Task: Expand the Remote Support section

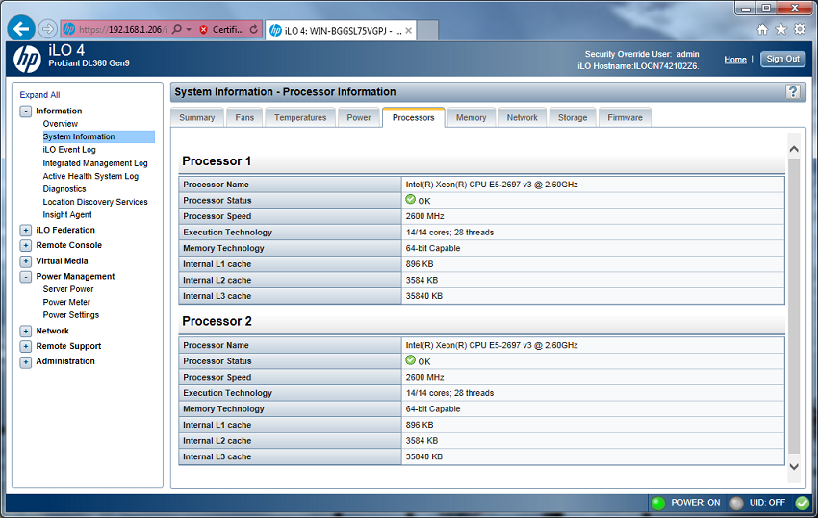Action: pyautogui.click(x=26, y=347)
